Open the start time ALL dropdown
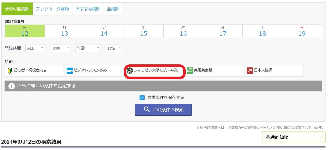328x150 pixels. click(35, 48)
